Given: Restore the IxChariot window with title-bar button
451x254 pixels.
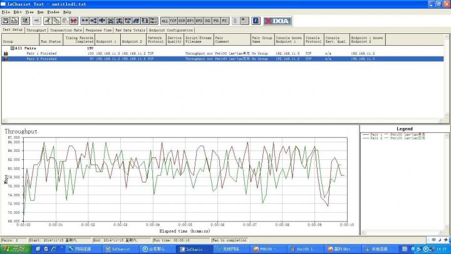Looking at the screenshot, I should tap(439, 4).
